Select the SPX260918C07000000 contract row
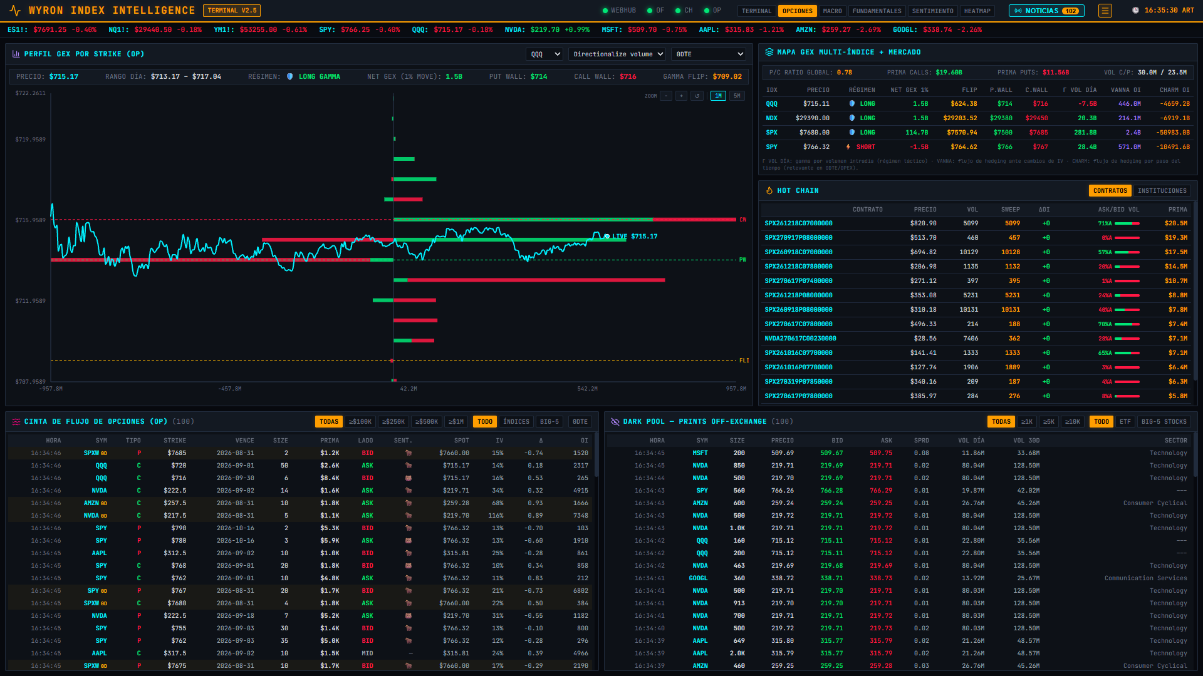The height and width of the screenshot is (676, 1203). [976, 252]
